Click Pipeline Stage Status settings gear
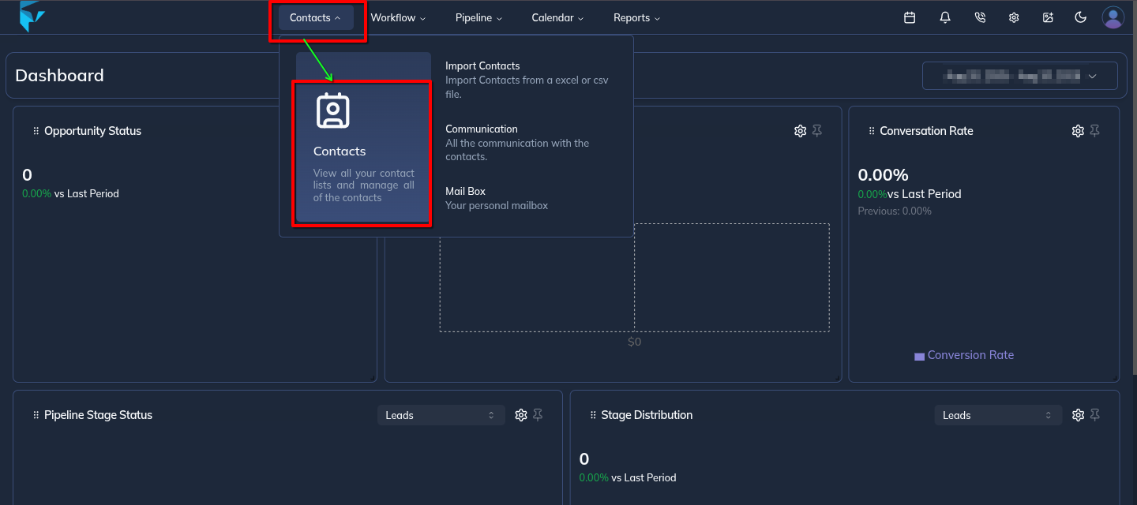1137x505 pixels. [x=521, y=415]
